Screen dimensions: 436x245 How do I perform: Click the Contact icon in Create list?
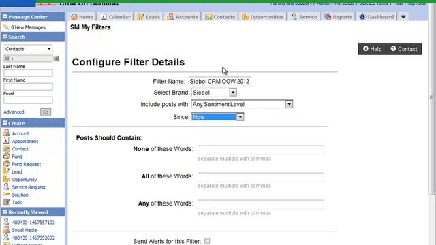(x=6, y=148)
